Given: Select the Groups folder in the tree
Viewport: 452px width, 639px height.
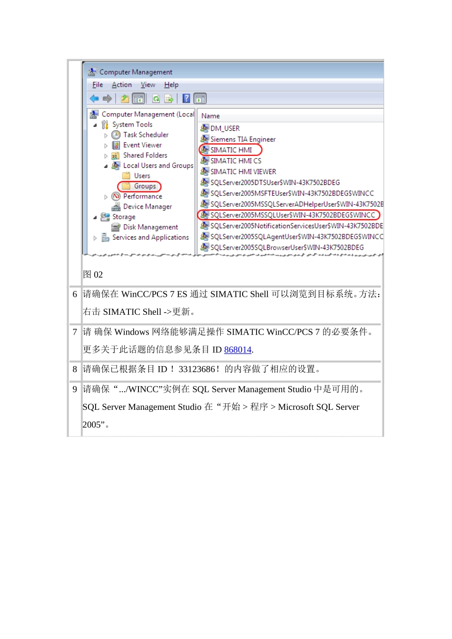Looking at the screenshot, I should (x=145, y=186).
